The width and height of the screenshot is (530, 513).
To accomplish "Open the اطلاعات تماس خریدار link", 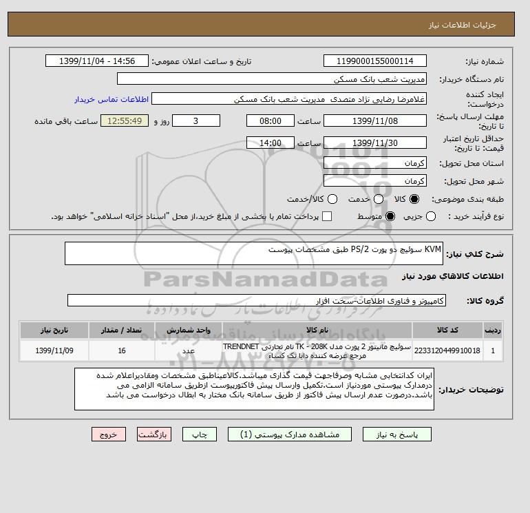I will [x=112, y=99].
